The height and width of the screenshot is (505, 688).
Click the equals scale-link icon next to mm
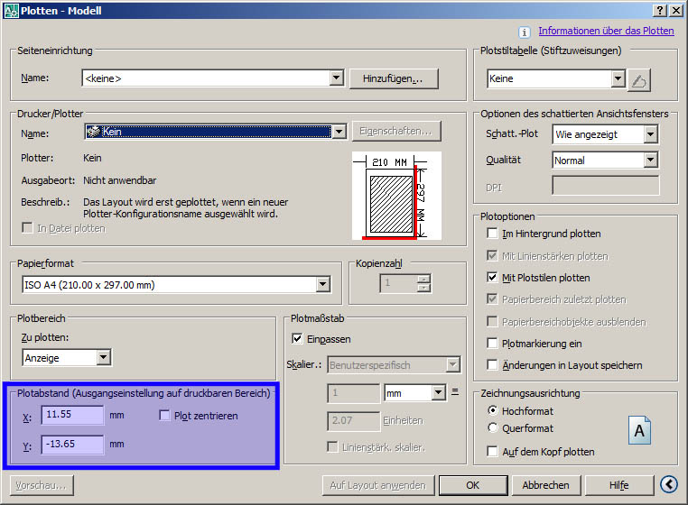pyautogui.click(x=455, y=392)
